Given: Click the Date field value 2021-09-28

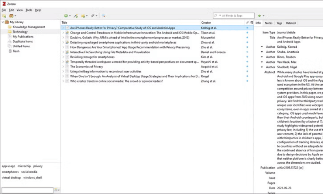Looking at the screenshot, I should (284, 188).
